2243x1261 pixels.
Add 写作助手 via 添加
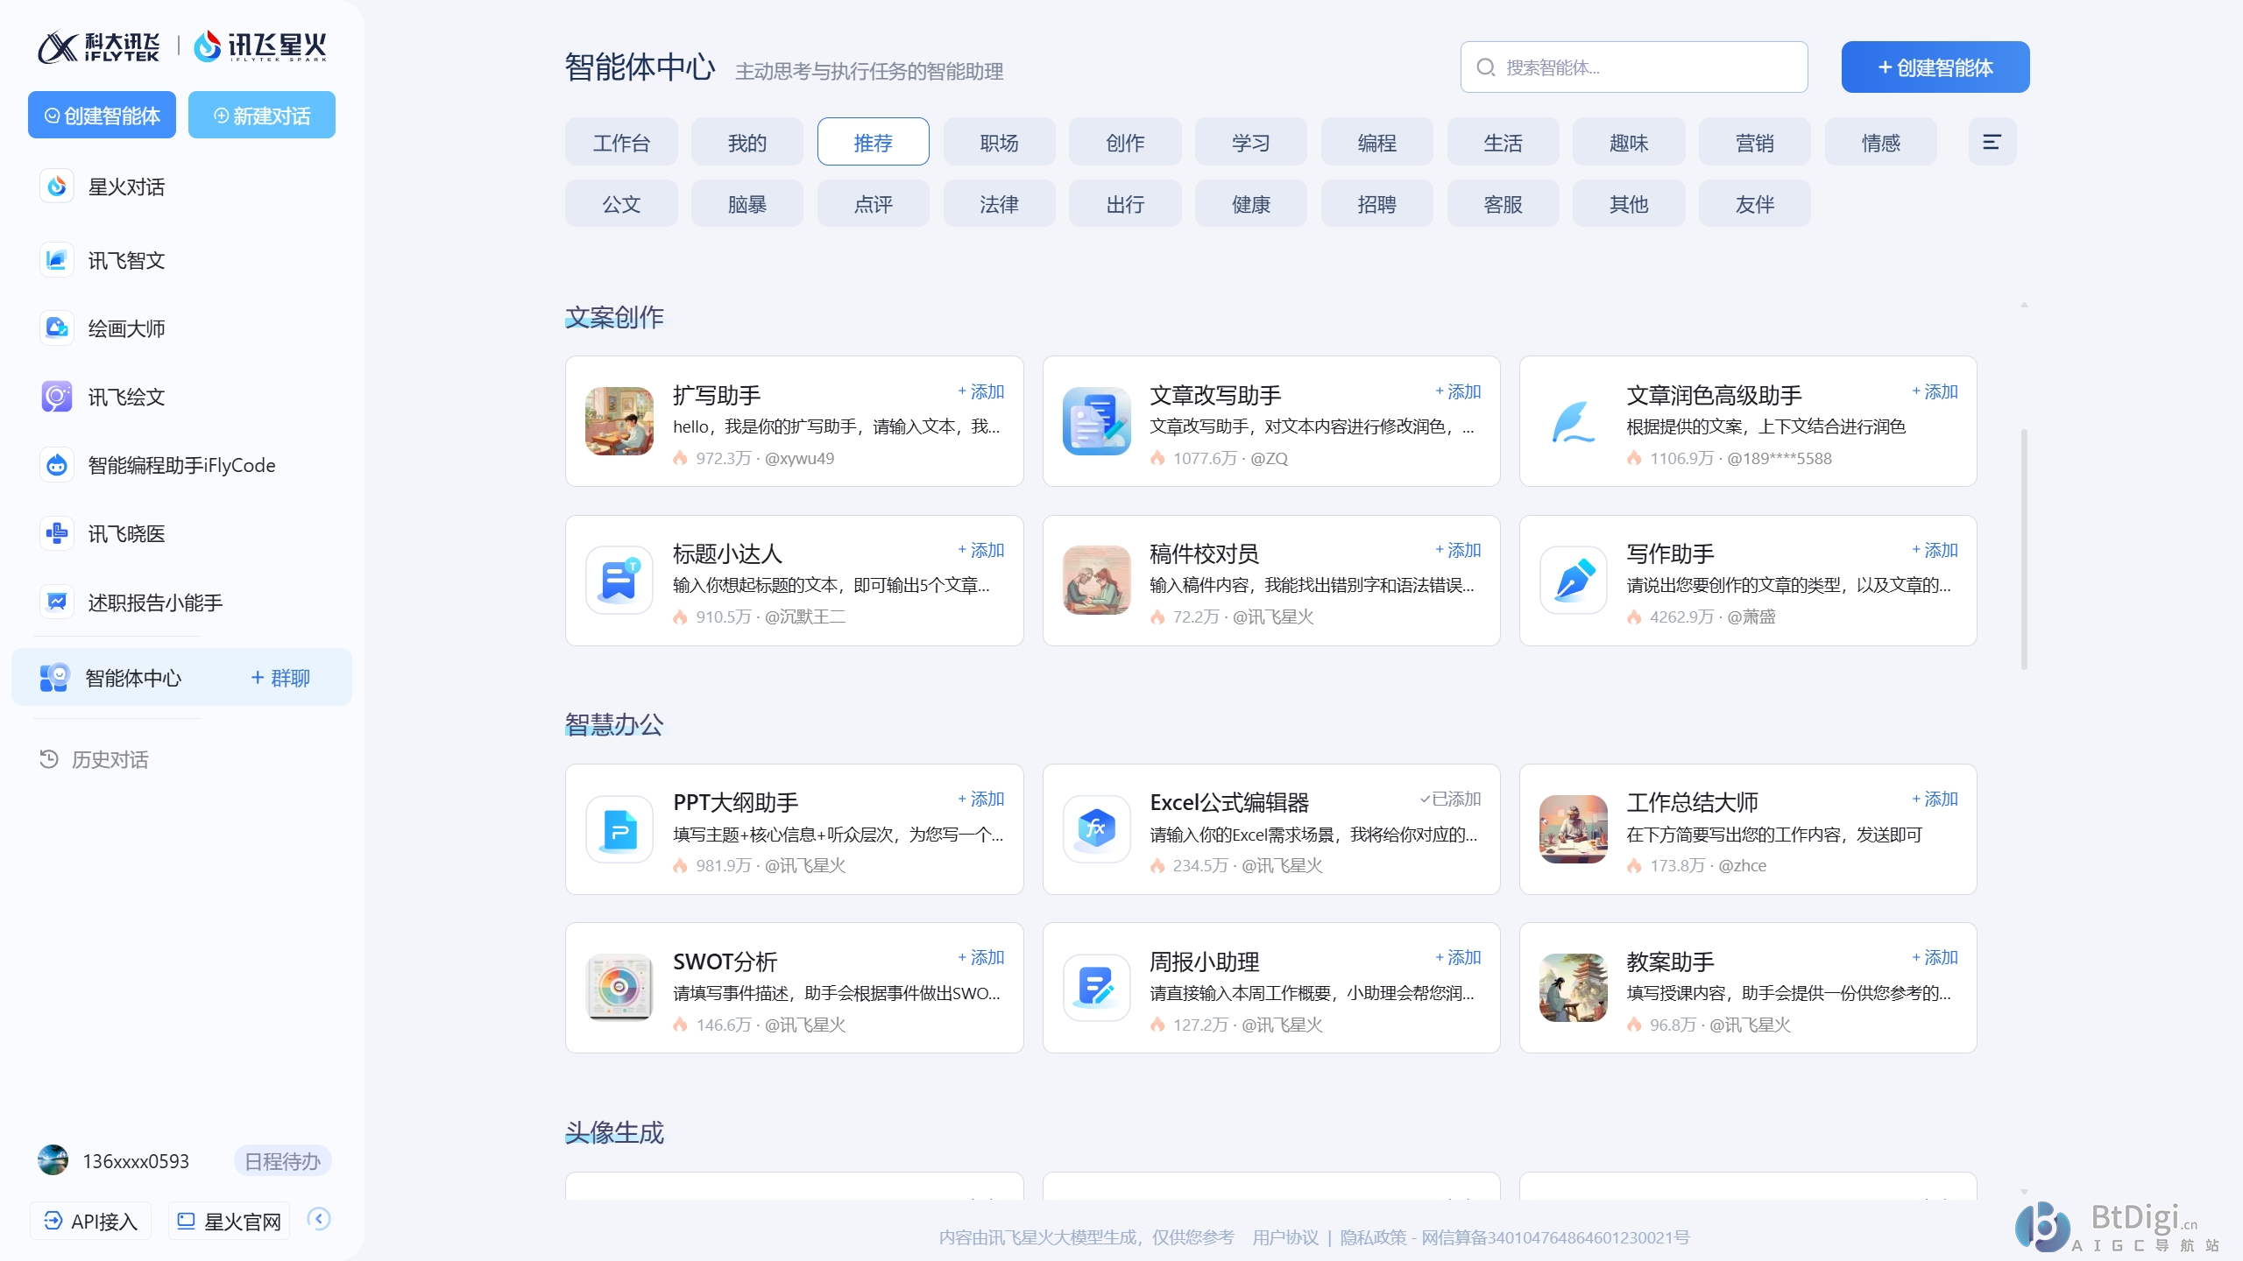point(1935,550)
